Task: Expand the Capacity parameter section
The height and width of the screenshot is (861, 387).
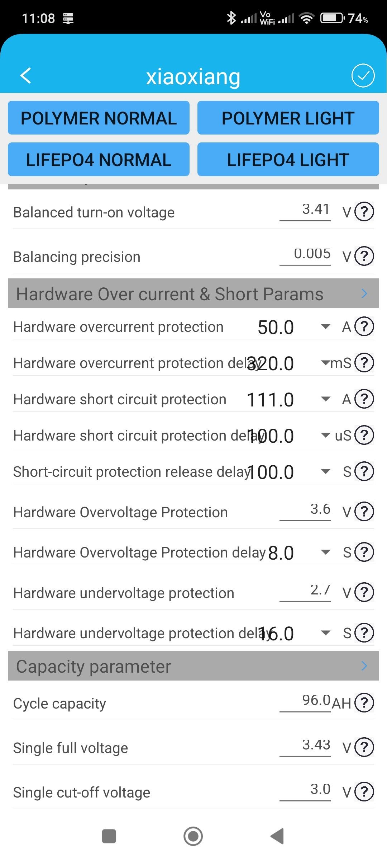Action: [364, 666]
